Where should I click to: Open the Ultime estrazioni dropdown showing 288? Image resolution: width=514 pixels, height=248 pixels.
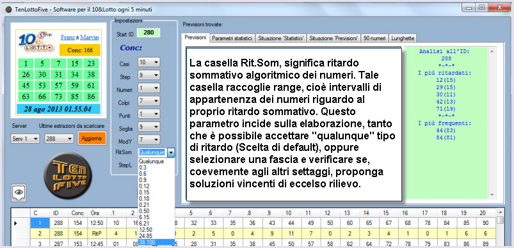[x=60, y=139]
